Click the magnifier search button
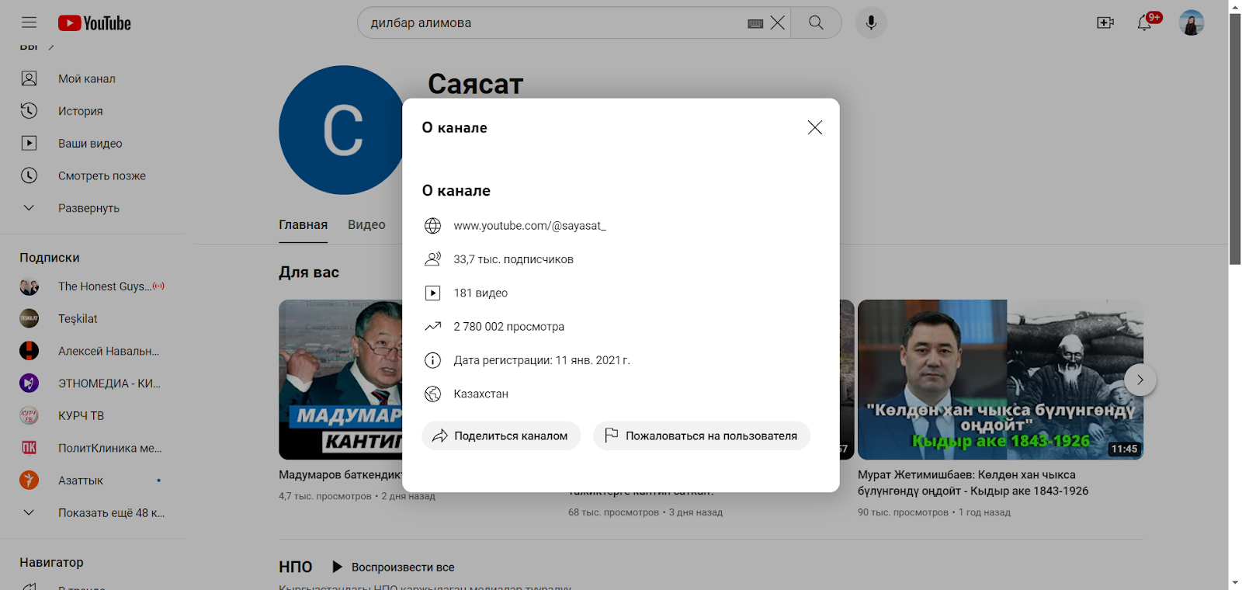 (816, 23)
